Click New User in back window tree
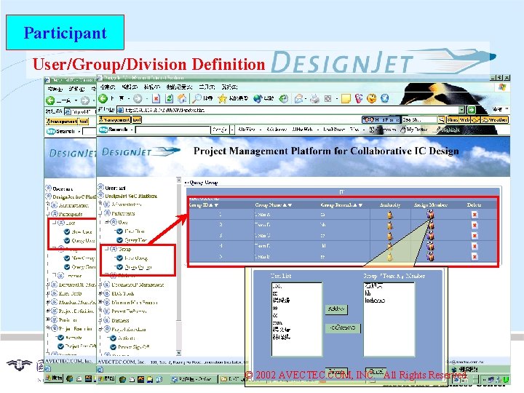The height and width of the screenshot is (393, 524). coord(82,231)
